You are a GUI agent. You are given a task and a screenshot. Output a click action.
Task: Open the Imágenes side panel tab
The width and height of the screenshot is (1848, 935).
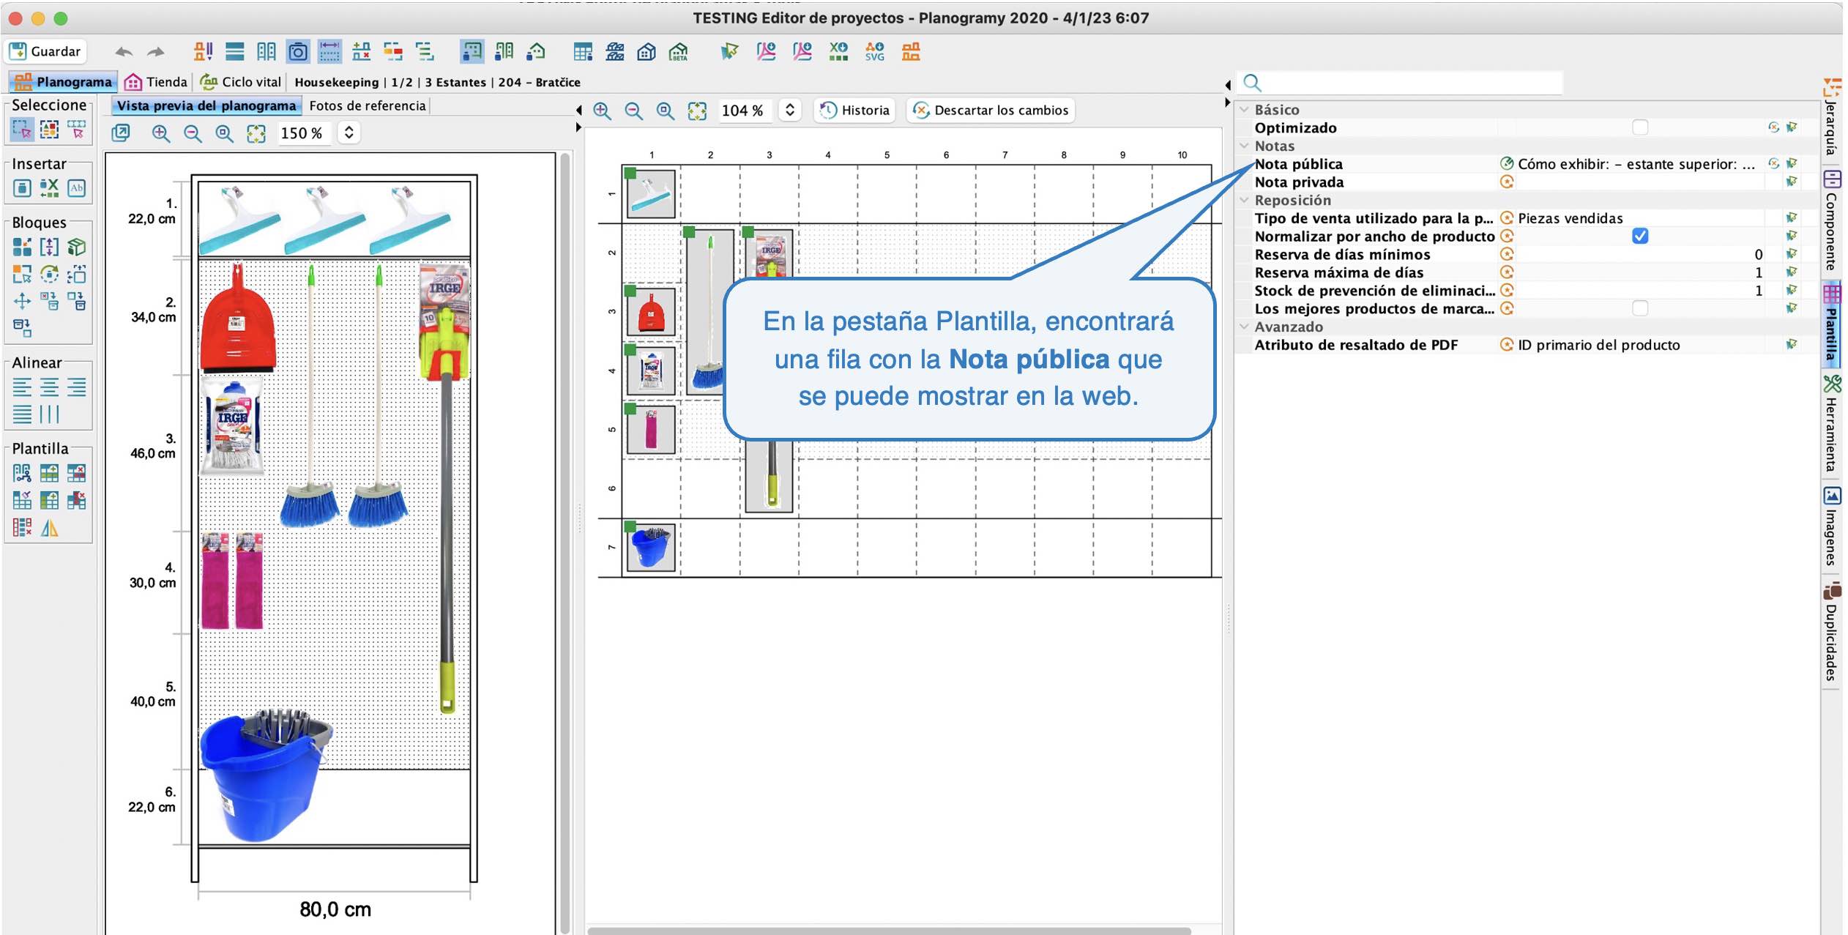coord(1832,526)
